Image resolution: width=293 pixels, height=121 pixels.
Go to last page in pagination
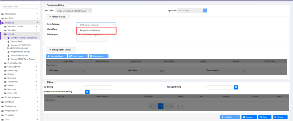pos(171,106)
